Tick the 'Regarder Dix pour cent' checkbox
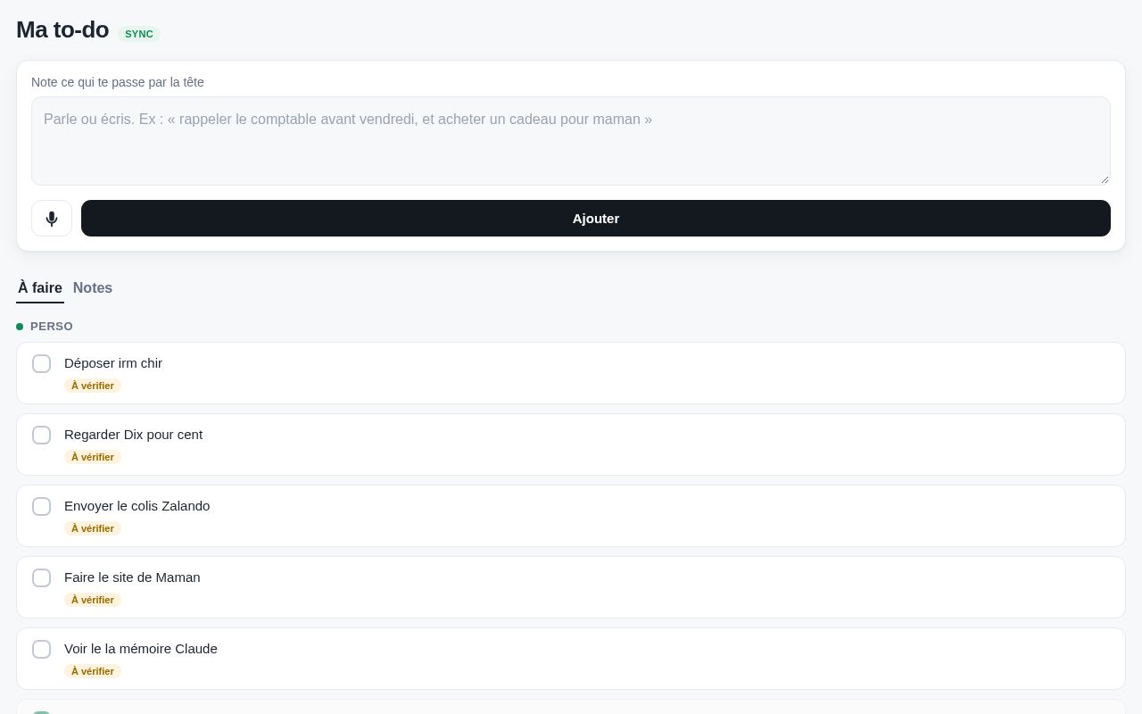 (41, 435)
